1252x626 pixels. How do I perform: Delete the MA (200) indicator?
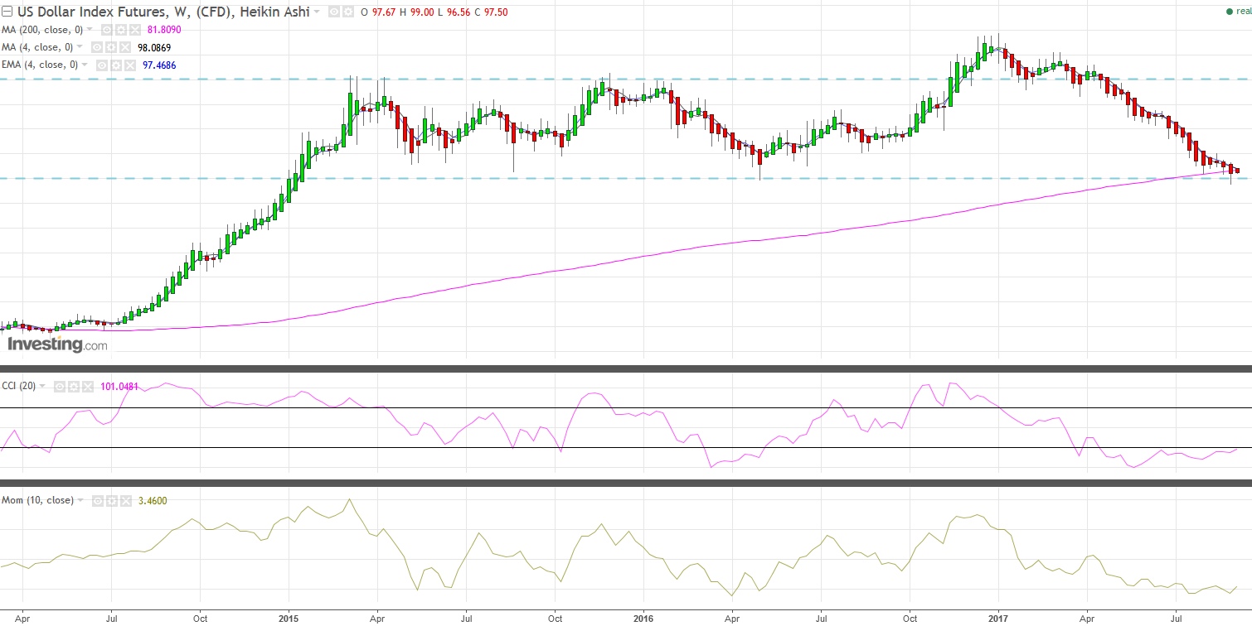133,30
